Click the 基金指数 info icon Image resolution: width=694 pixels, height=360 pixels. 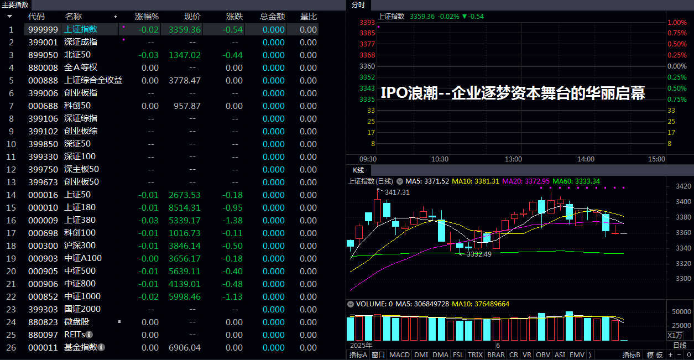point(101,347)
